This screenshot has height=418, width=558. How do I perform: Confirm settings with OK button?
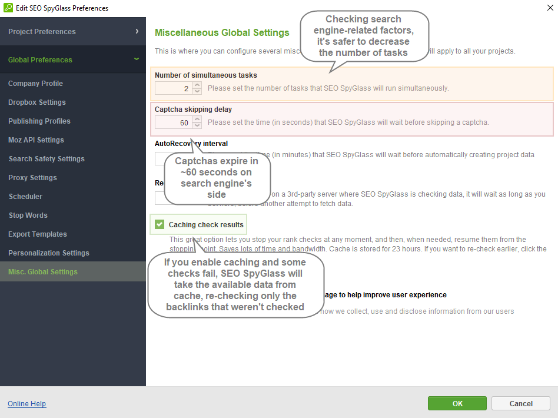coord(457,403)
